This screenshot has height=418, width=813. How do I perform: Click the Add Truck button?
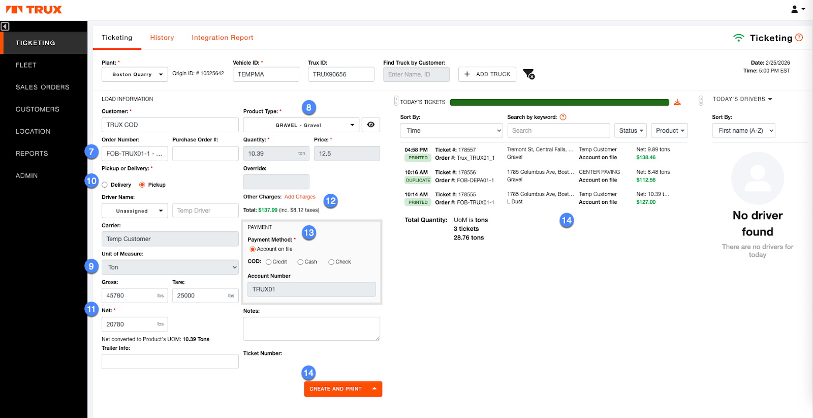[487, 74]
